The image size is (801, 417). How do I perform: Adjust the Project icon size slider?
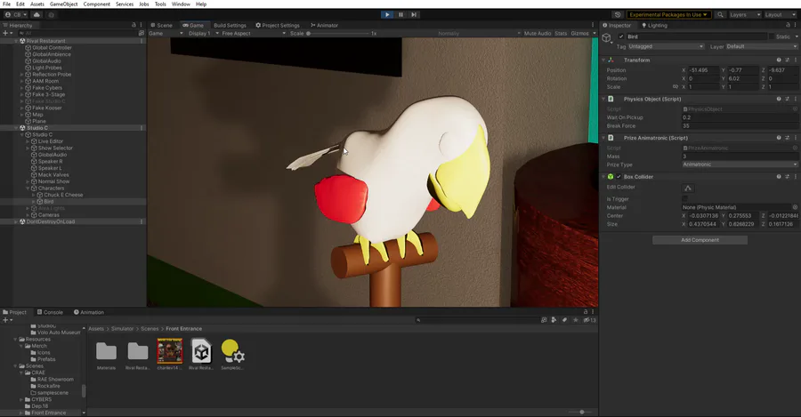point(580,412)
